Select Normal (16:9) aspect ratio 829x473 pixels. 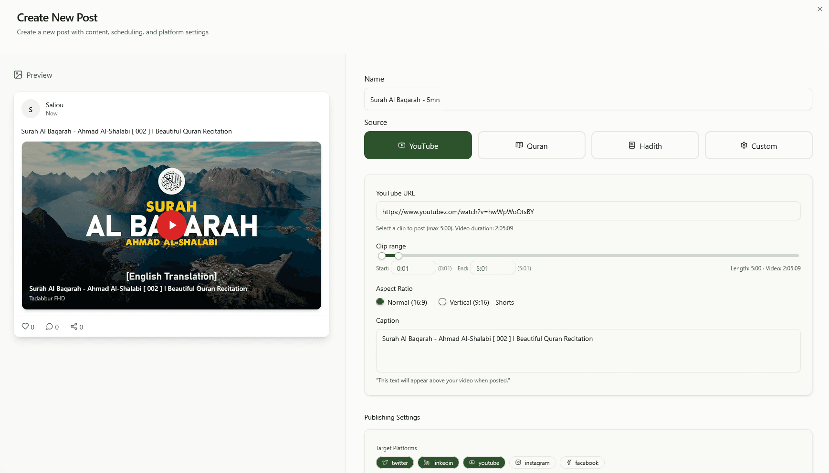point(380,302)
